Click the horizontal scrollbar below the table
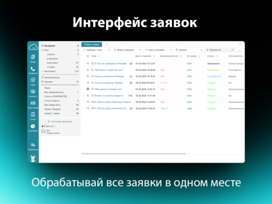The width and height of the screenshot is (272, 204). (x=134, y=153)
